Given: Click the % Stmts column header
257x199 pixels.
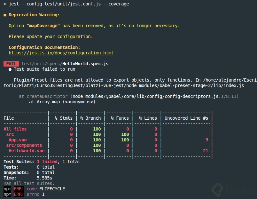Looking at the screenshot, I should tap(64, 118).
